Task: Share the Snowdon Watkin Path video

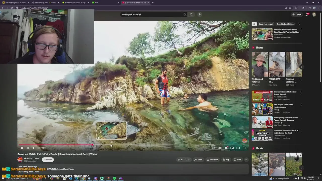Action: (198, 160)
